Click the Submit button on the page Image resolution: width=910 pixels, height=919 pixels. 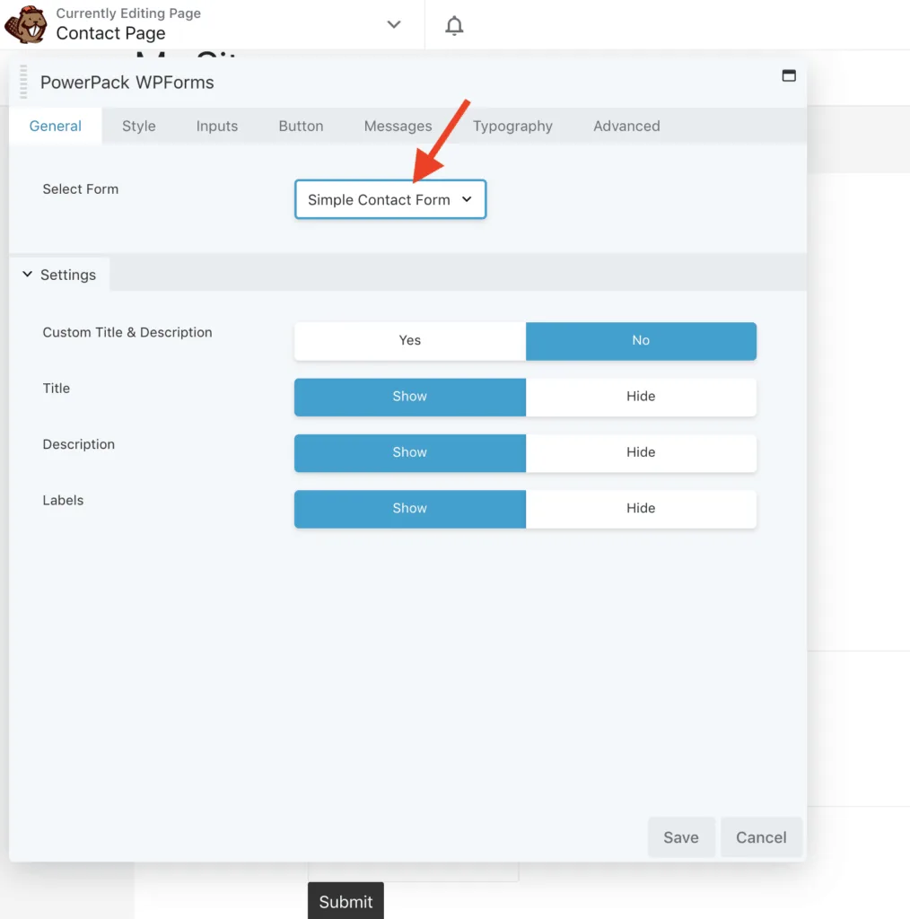click(346, 901)
